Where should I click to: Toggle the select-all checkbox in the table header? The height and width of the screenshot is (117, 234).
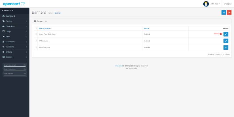pos(36,28)
